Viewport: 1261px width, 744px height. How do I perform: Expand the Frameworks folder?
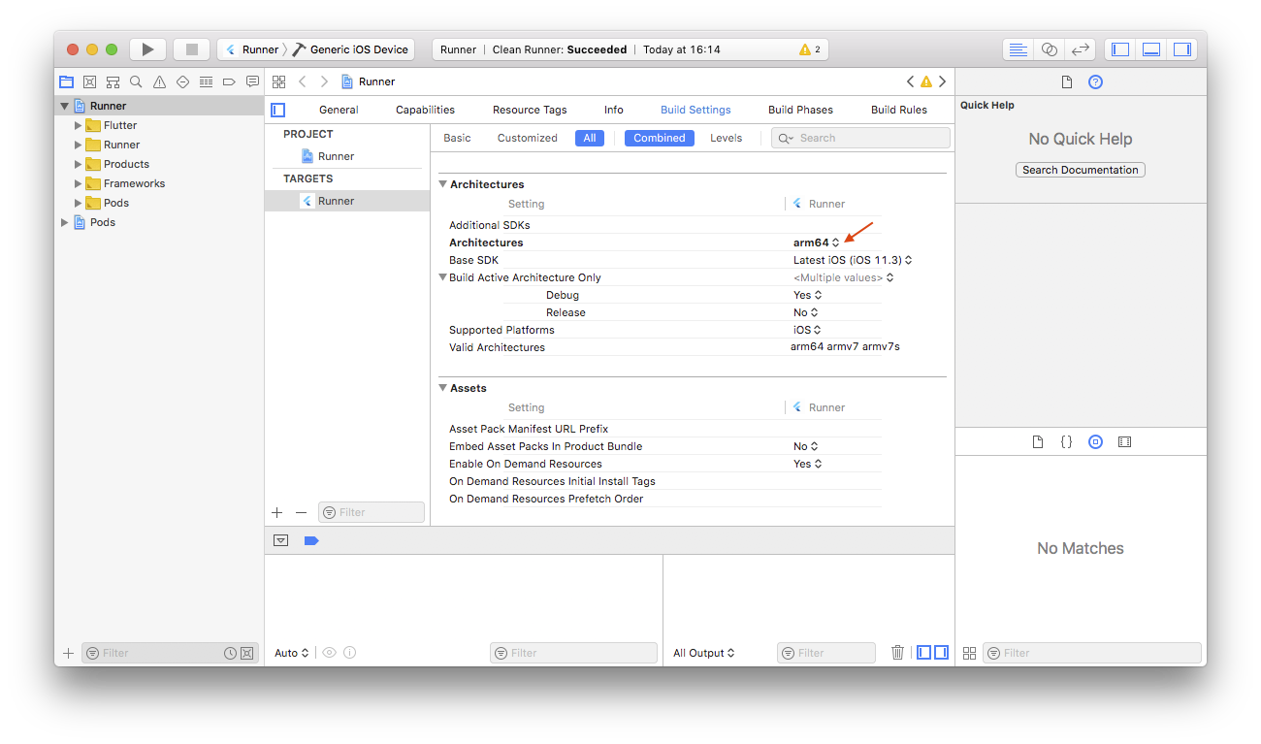79,183
